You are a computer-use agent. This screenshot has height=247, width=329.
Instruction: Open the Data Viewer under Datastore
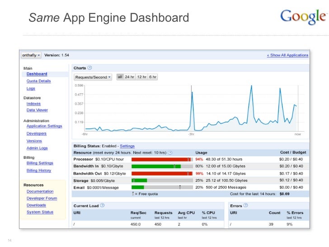click(37, 110)
